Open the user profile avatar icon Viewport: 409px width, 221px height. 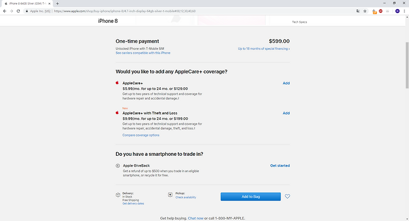[397, 11]
